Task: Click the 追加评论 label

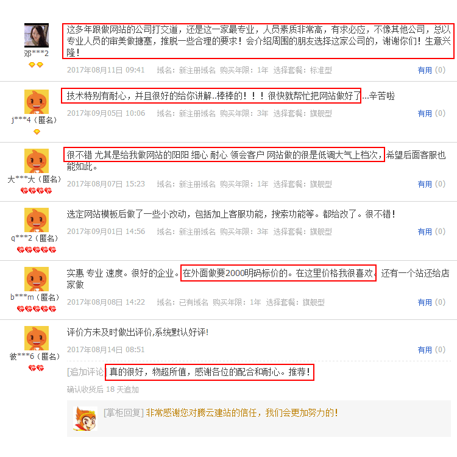Action: point(86,372)
